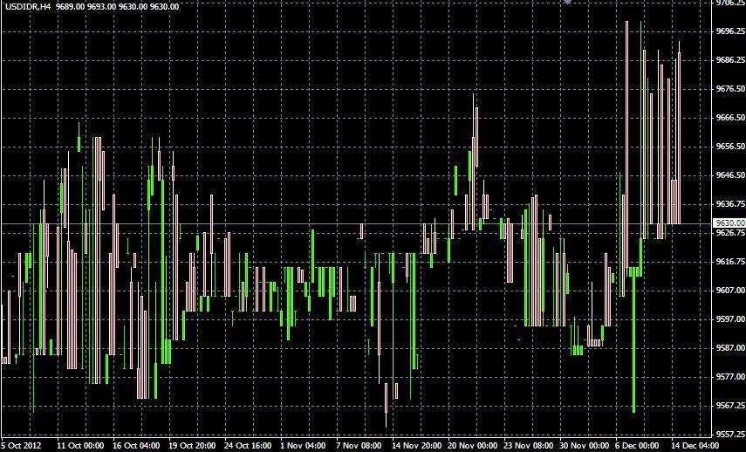Image resolution: width=746 pixels, height=452 pixels.
Task: Click the open value 9689.00 in header
Action: pyautogui.click(x=71, y=7)
